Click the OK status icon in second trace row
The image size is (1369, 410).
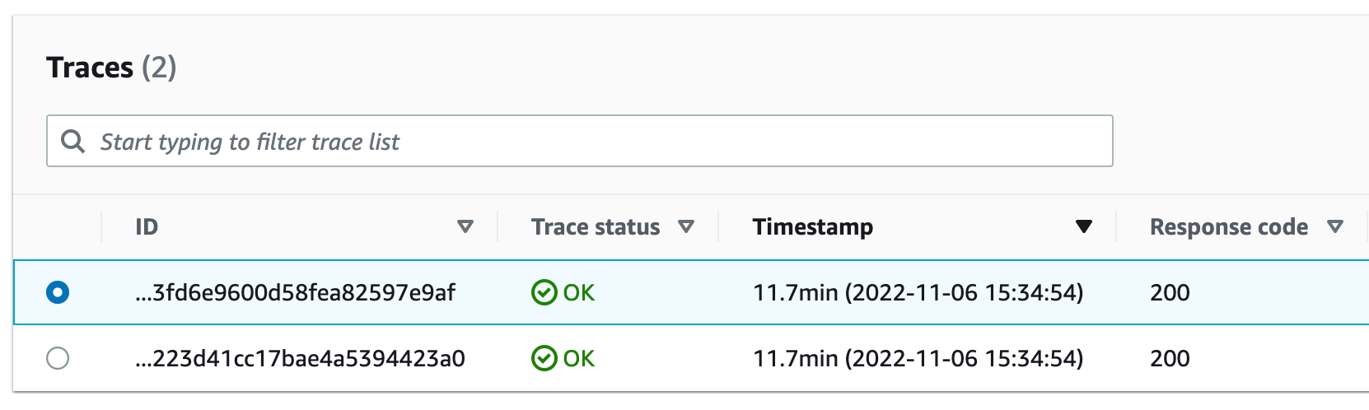(544, 358)
